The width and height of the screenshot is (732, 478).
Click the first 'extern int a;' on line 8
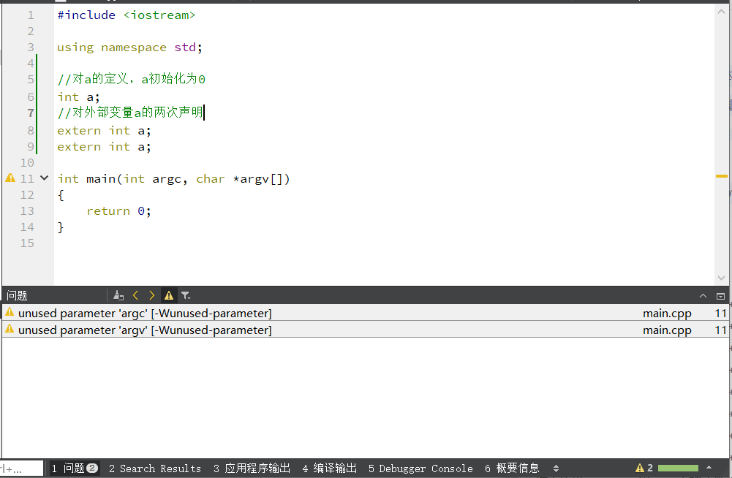point(104,131)
